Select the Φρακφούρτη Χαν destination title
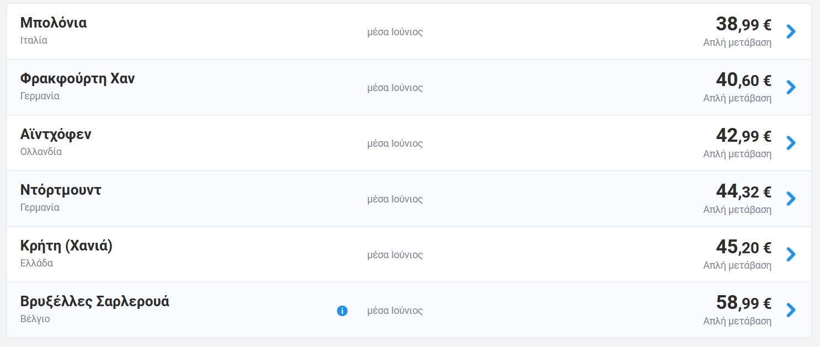Image resolution: width=820 pixels, height=347 pixels. coord(77,79)
